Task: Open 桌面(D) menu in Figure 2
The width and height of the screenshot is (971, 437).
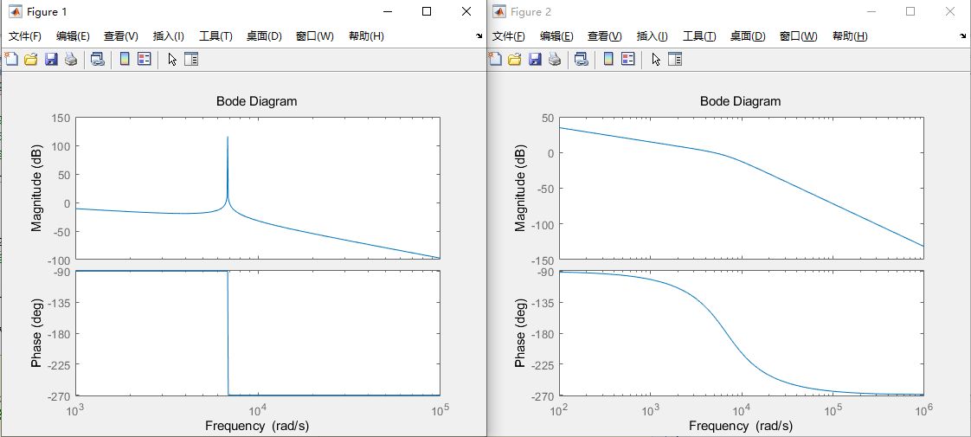Action: point(748,35)
